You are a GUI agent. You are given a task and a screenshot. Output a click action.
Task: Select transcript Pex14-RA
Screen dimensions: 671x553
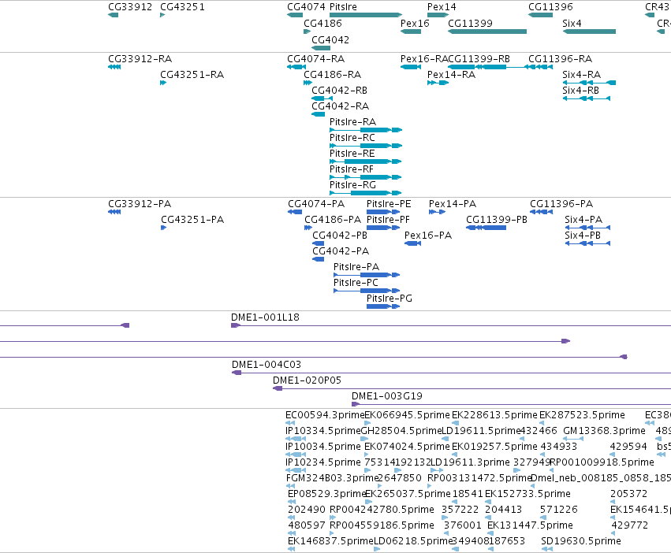point(452,74)
